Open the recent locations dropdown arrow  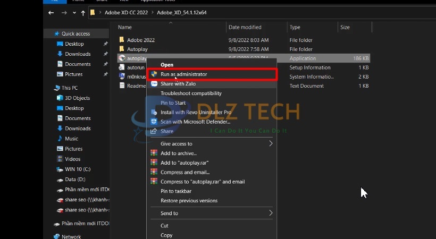point(74,13)
